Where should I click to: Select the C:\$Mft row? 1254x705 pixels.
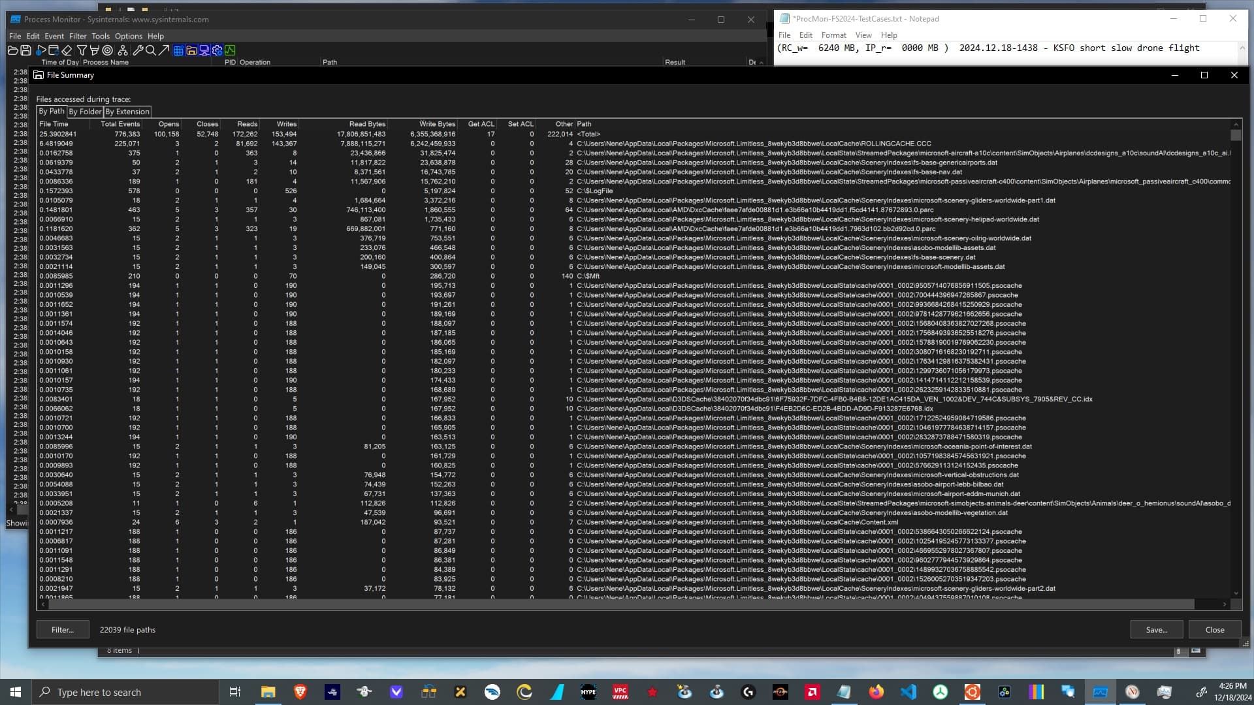coord(634,276)
